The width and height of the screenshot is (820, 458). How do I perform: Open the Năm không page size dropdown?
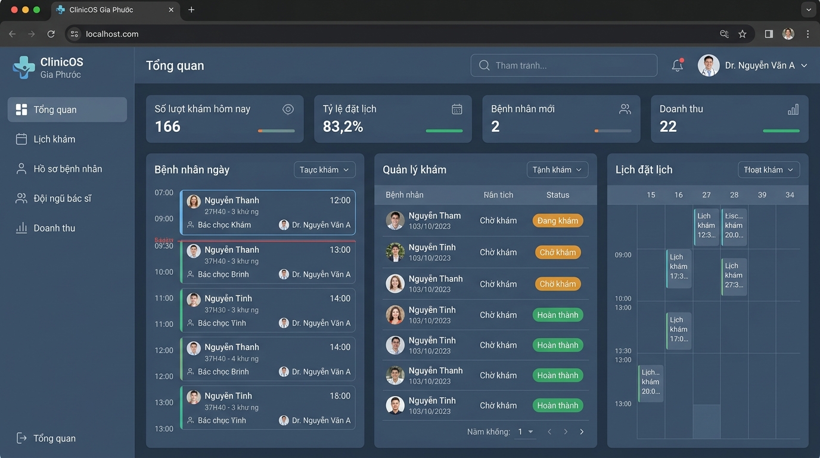pyautogui.click(x=526, y=432)
